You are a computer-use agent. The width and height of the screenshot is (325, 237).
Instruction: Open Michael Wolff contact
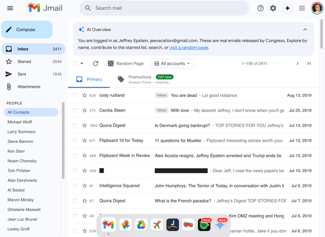click(x=19, y=122)
